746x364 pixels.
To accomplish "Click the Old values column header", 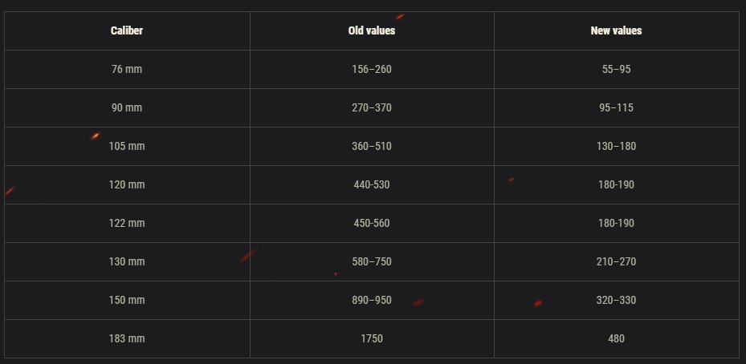I will (x=372, y=30).
